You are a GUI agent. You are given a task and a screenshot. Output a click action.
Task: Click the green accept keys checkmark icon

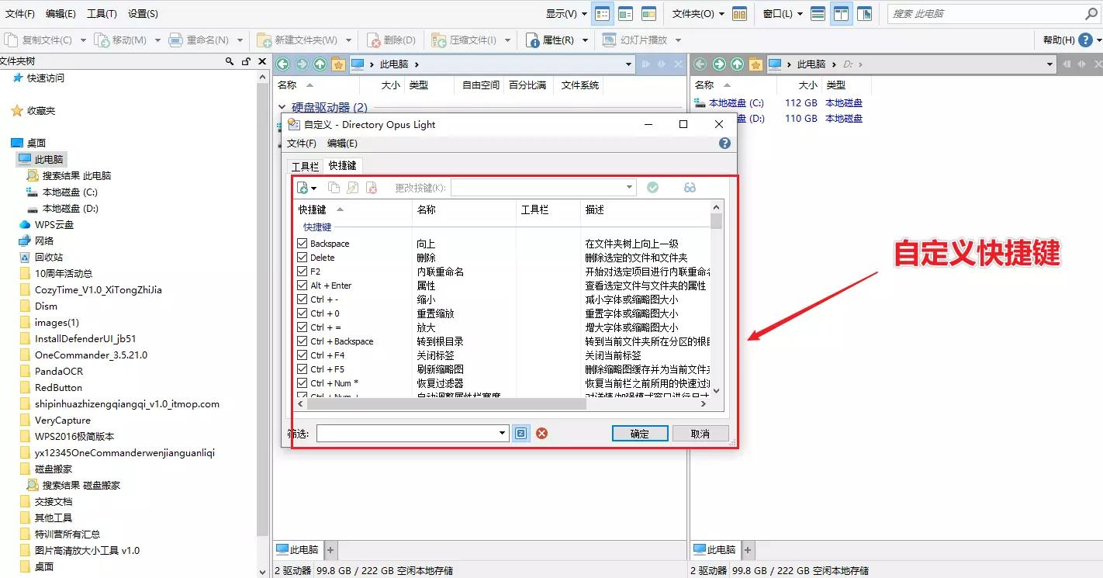[x=652, y=187]
